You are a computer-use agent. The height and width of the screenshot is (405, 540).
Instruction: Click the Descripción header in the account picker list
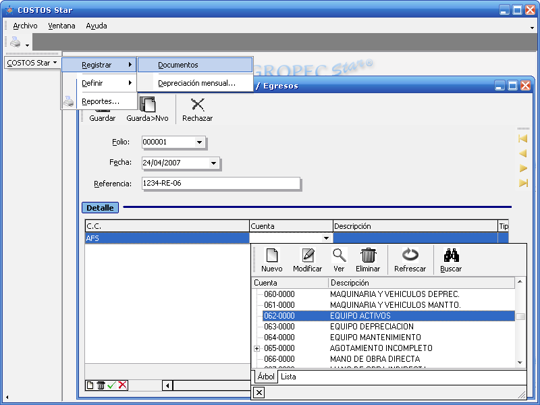421,283
